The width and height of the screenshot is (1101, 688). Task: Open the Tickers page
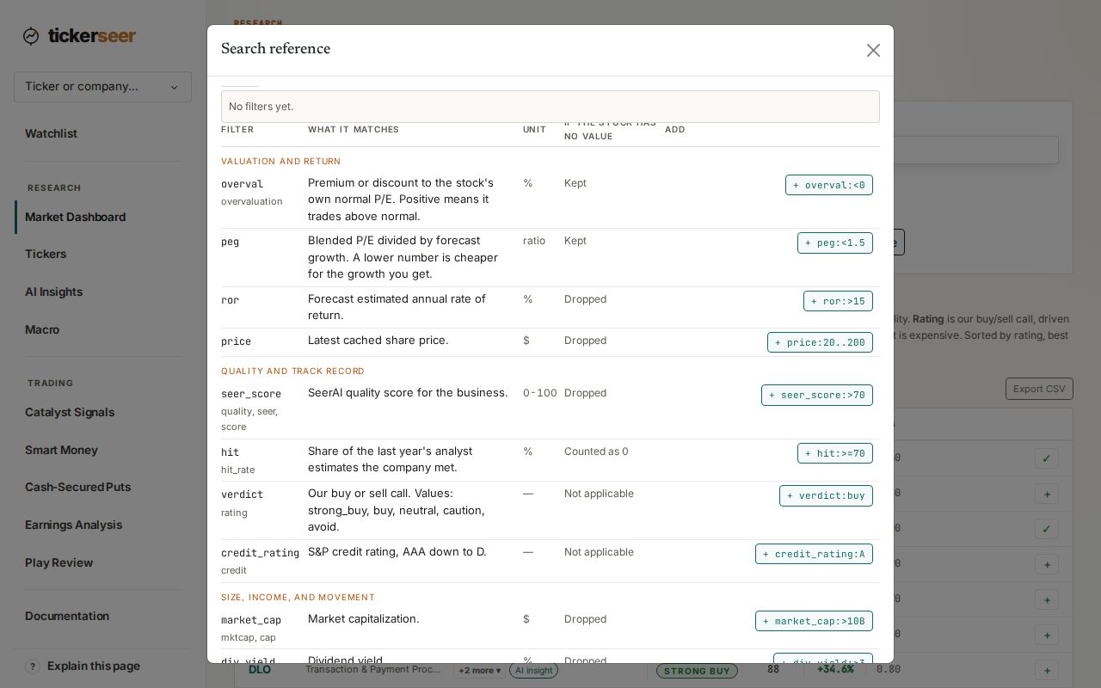46,254
